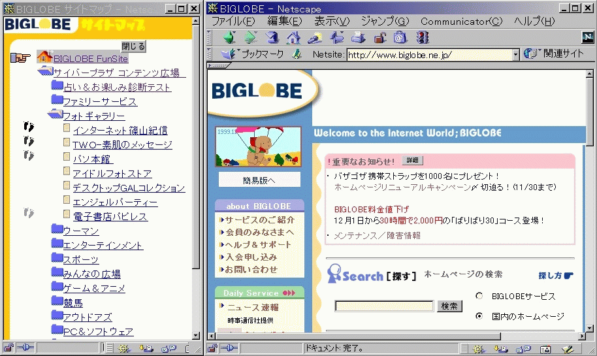Open the 入会申し込み link
597x356 pixels.
click(x=251, y=257)
